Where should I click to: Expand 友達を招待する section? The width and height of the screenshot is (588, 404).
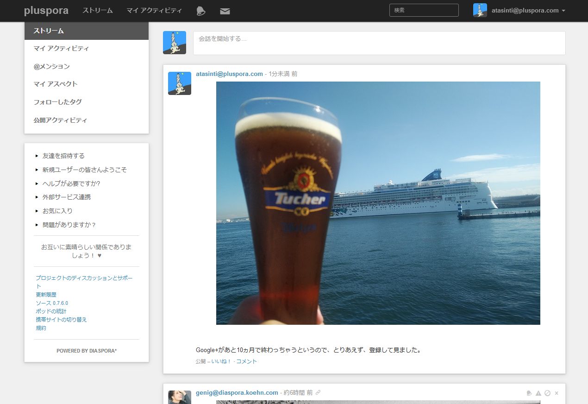tap(63, 156)
